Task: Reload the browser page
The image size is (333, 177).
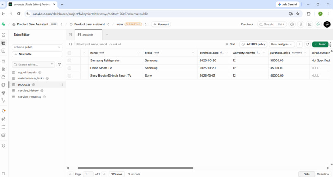Action: click(x=19, y=14)
